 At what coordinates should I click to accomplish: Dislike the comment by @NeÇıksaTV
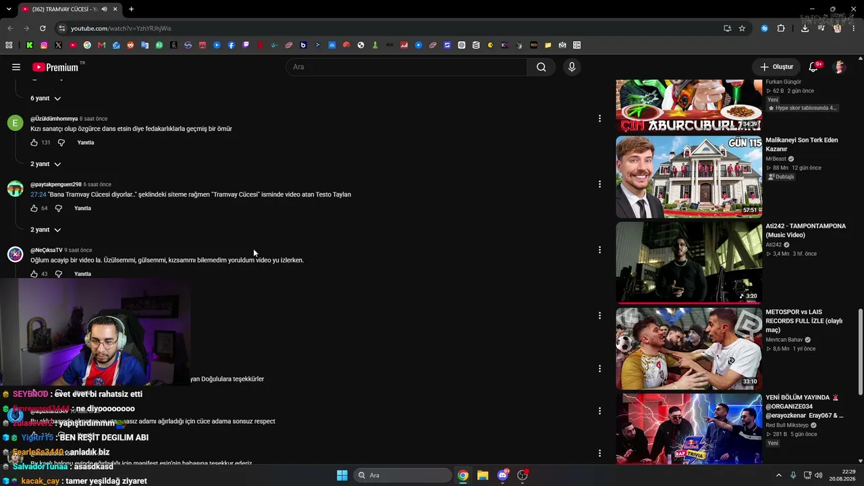(59, 273)
